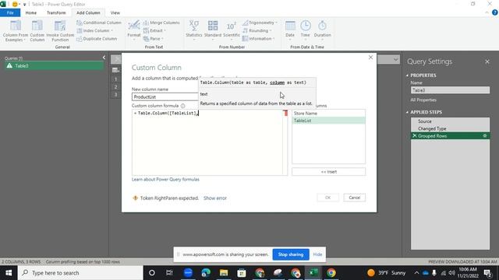Select the Source applied step

pos(450,121)
